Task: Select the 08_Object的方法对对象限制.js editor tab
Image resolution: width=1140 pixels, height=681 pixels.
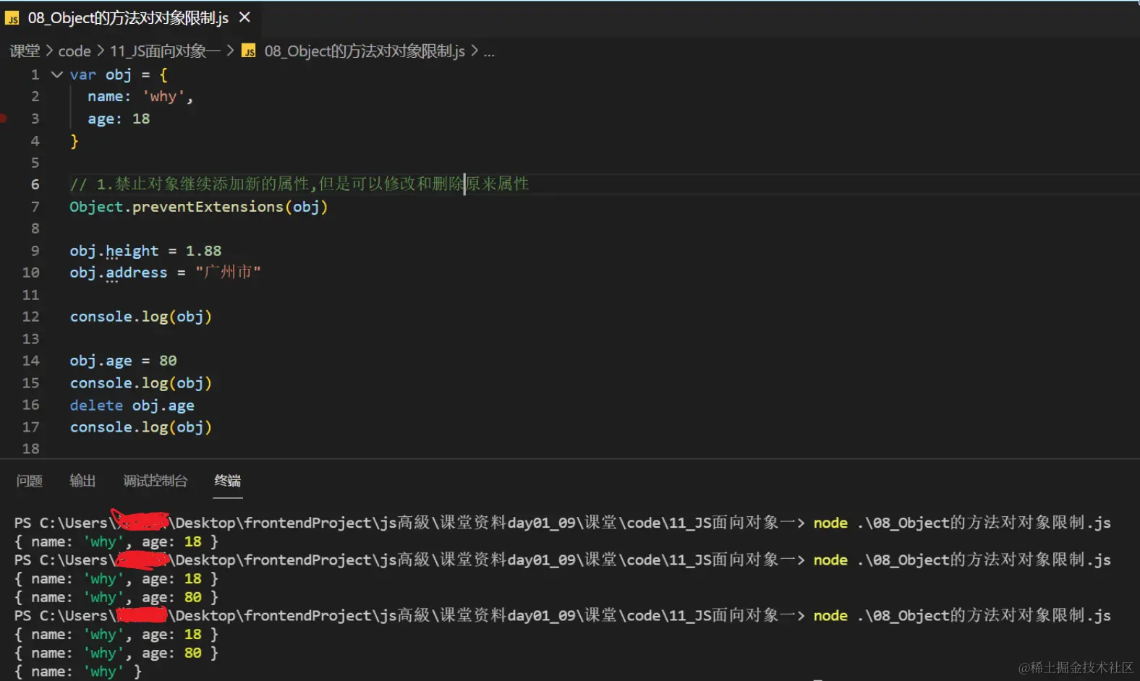Action: 130,18
